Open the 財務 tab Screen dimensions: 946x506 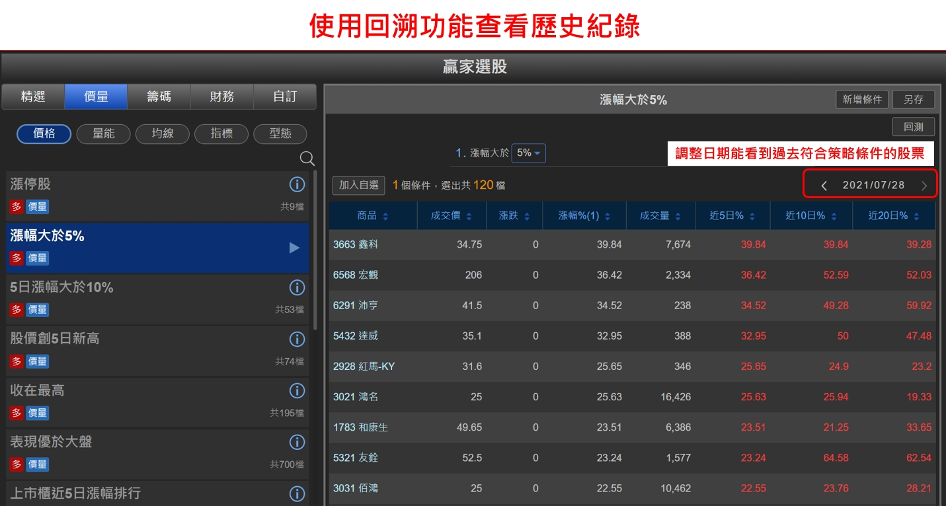point(222,97)
